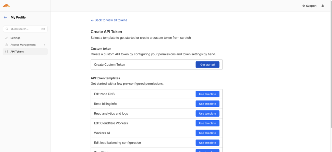
Task: Use template for Edit load balancing configuration
Action: tap(207, 143)
